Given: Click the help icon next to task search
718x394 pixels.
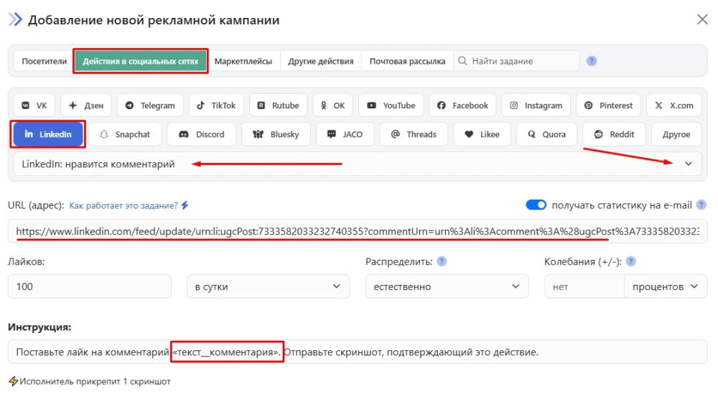Looking at the screenshot, I should [592, 61].
